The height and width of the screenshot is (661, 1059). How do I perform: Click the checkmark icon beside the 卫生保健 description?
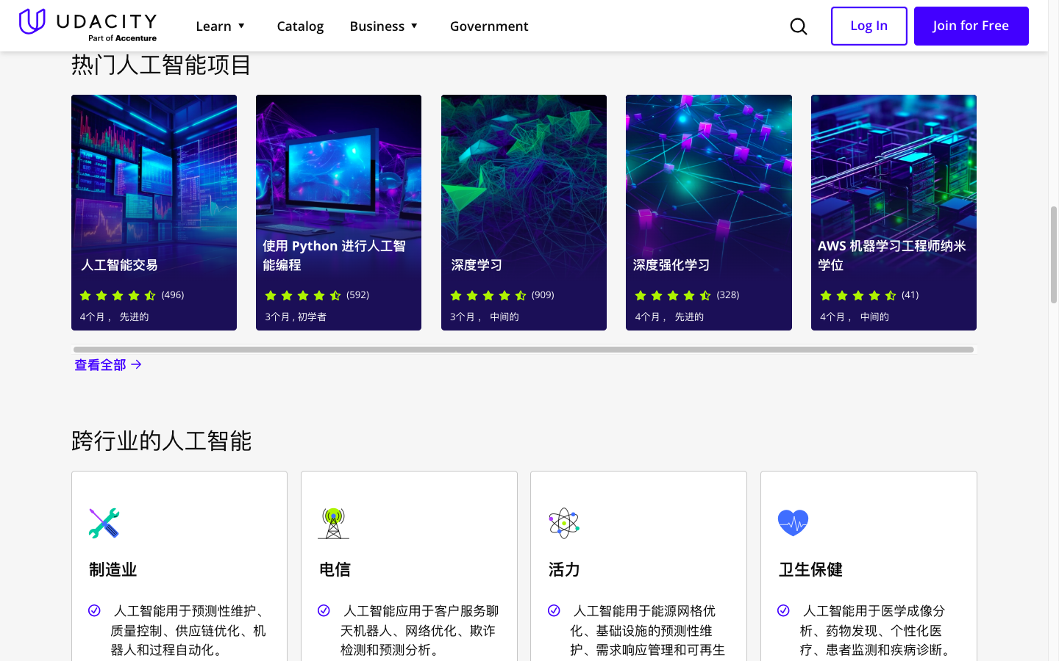(783, 610)
